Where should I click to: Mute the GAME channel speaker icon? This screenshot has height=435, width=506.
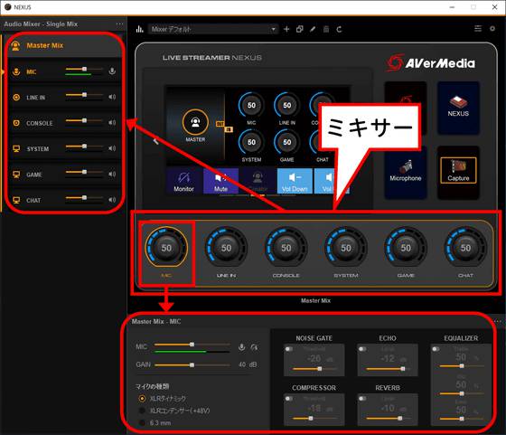112,174
